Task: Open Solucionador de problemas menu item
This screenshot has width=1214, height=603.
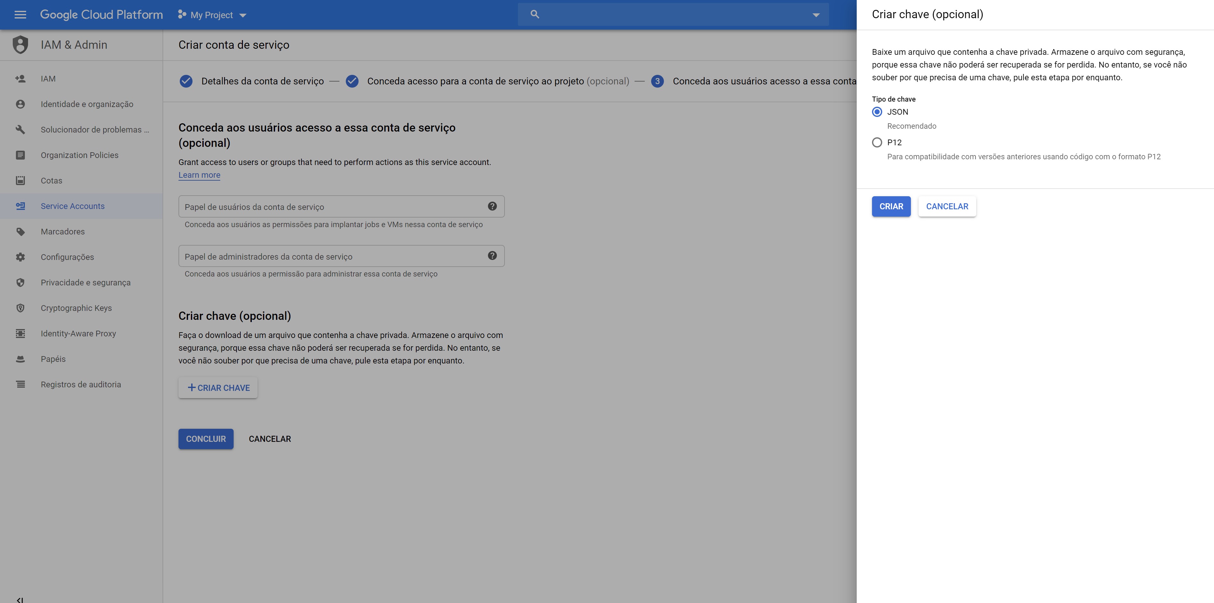Action: (x=81, y=130)
